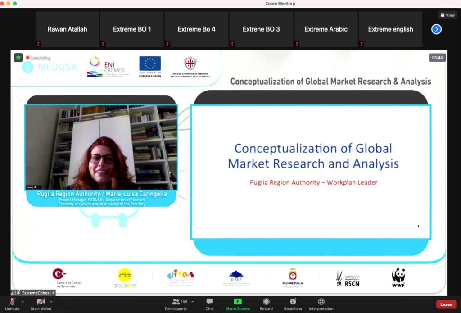The image size is (461, 313).
Task: Open the Interpretation globe icon
Action: 321,302
